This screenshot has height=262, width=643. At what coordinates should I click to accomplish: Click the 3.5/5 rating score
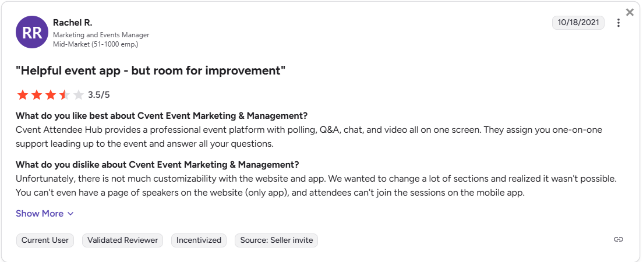coord(99,94)
